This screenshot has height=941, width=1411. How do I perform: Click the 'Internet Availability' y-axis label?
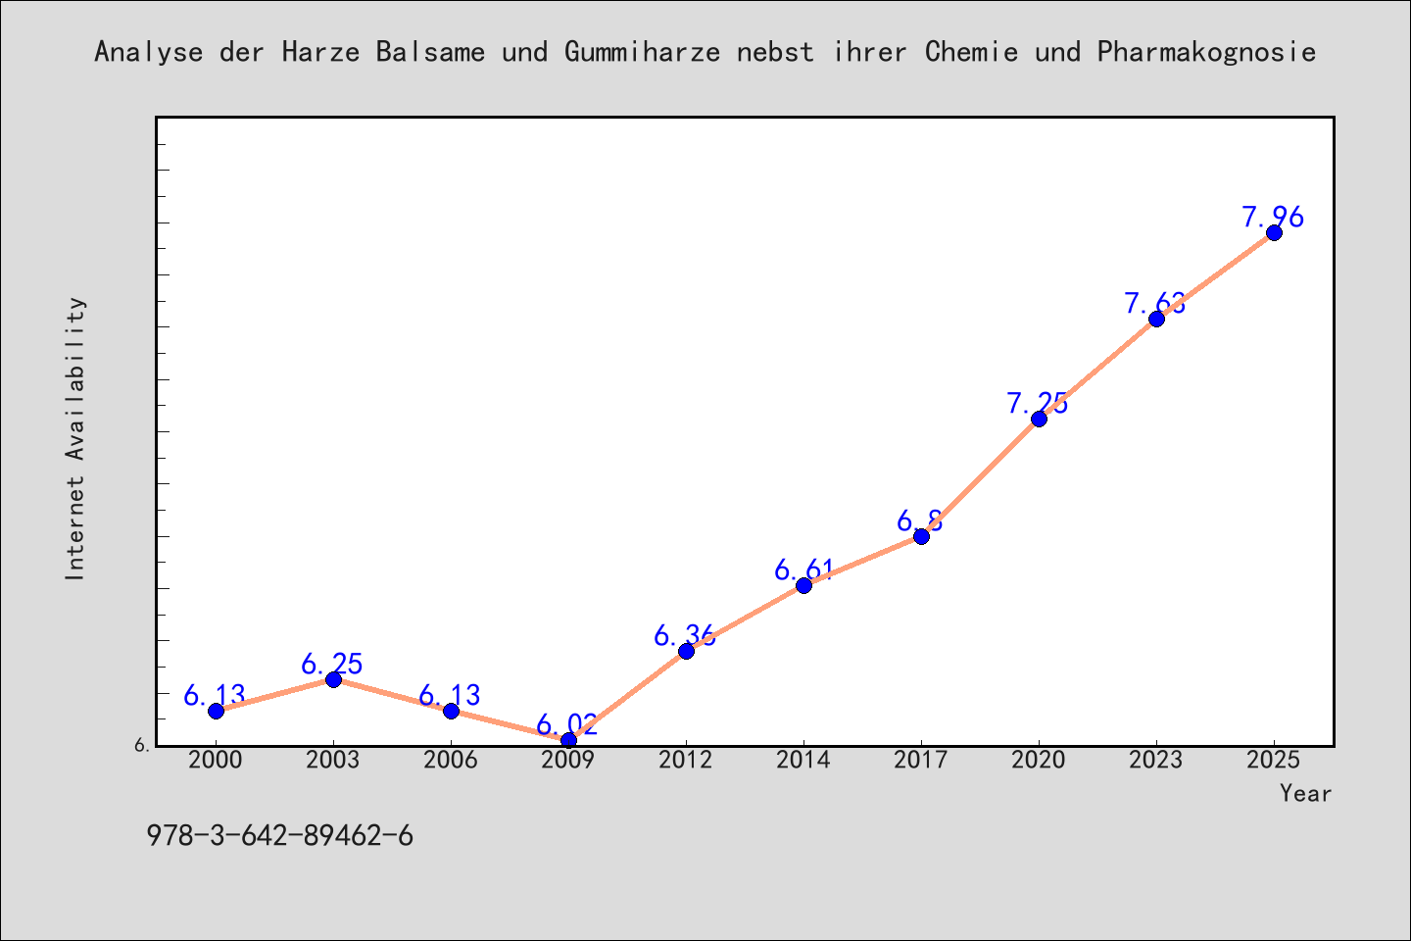coord(75,438)
